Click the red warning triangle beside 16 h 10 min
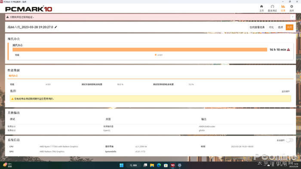Image resolution: width=301 pixels, height=169 pixels. [x=289, y=50]
